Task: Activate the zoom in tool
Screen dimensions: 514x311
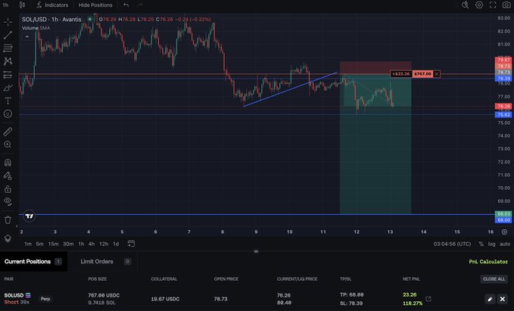Action: pos(8,145)
